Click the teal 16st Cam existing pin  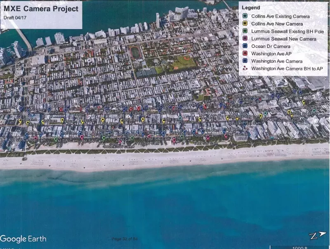tap(265, 114)
